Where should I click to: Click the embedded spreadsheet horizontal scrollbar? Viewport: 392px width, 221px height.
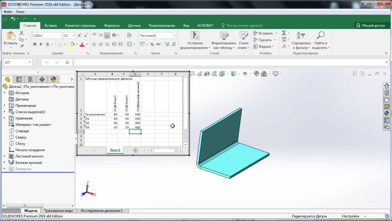click(x=164, y=151)
